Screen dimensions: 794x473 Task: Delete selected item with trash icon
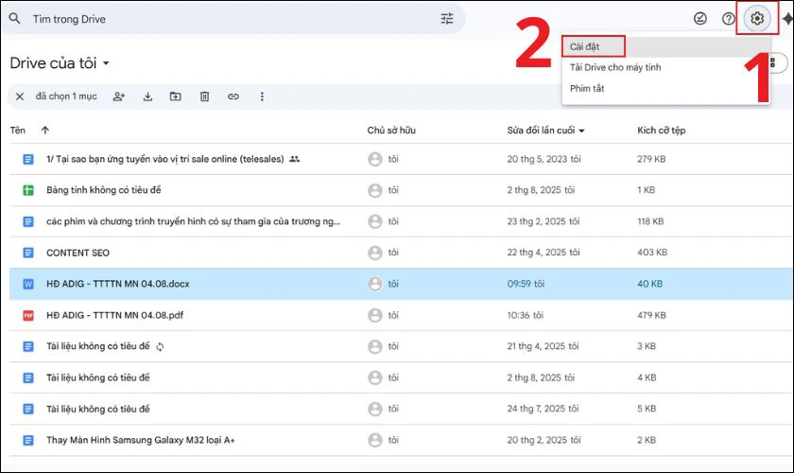click(x=204, y=96)
